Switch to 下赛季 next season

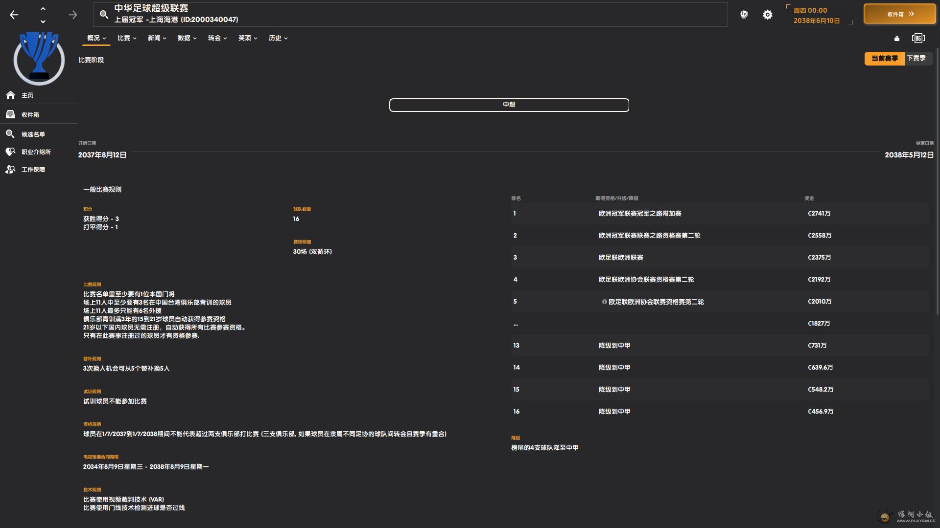(x=916, y=58)
